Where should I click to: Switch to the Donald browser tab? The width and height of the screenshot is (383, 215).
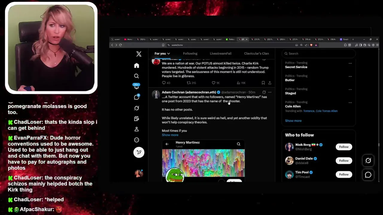click(344, 39)
